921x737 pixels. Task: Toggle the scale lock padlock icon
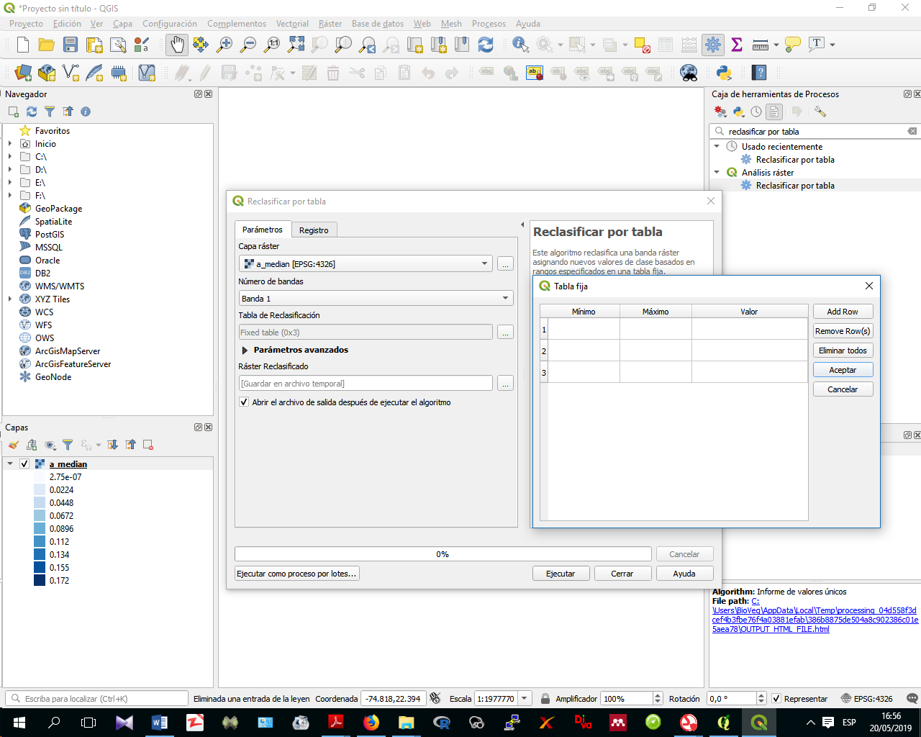[545, 698]
